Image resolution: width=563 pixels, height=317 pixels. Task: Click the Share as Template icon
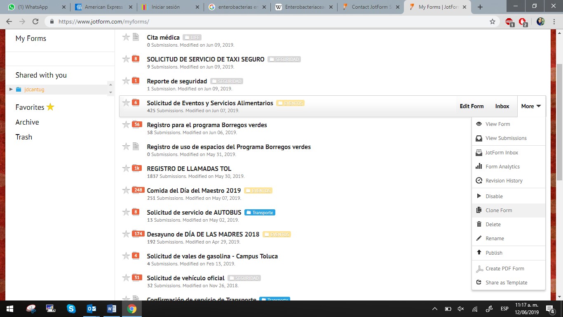click(479, 283)
